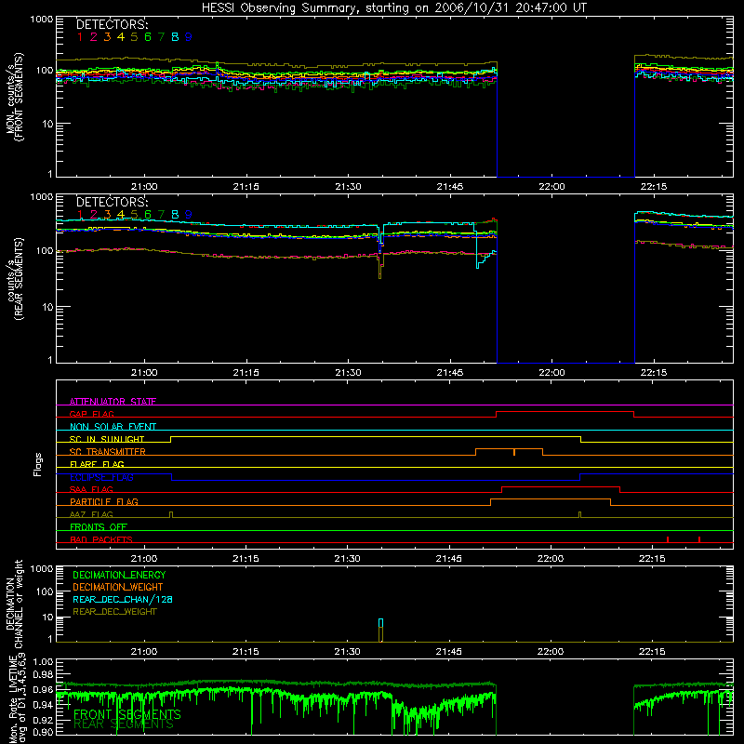Click the FRONT SEGMENTS livetime legend label
The image size is (744, 744).
point(127,714)
